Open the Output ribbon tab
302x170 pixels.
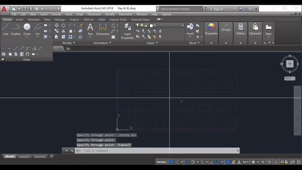point(74,19)
